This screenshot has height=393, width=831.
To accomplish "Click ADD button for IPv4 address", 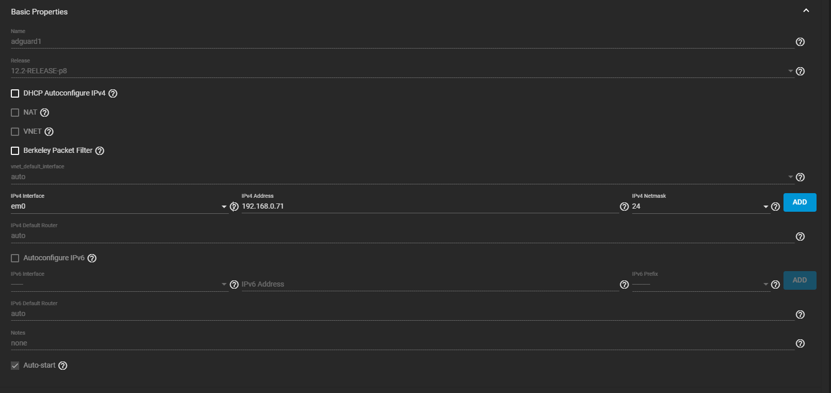I will 799,202.
